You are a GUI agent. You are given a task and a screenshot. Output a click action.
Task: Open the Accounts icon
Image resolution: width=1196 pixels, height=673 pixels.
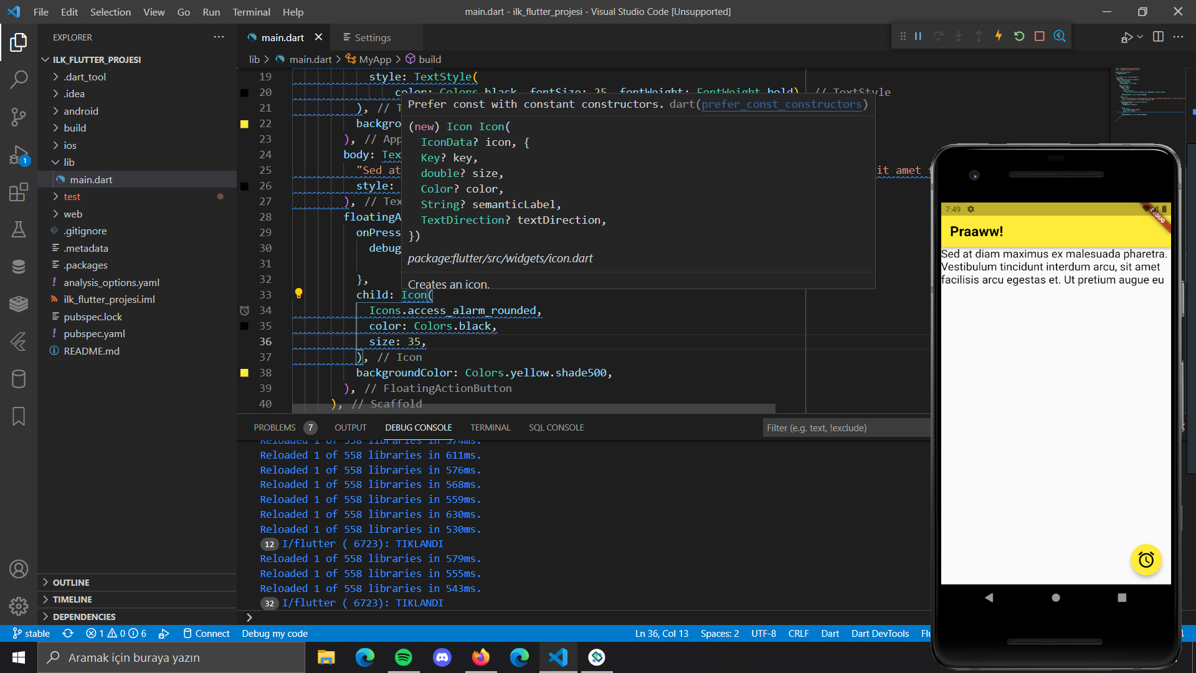[x=19, y=569]
